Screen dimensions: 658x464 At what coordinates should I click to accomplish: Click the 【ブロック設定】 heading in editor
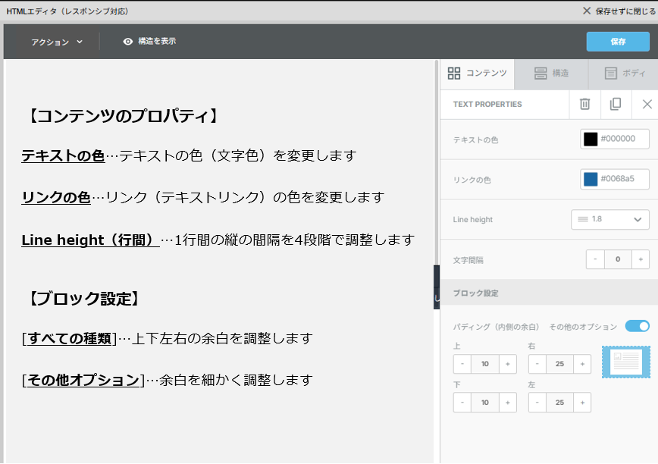point(83,299)
